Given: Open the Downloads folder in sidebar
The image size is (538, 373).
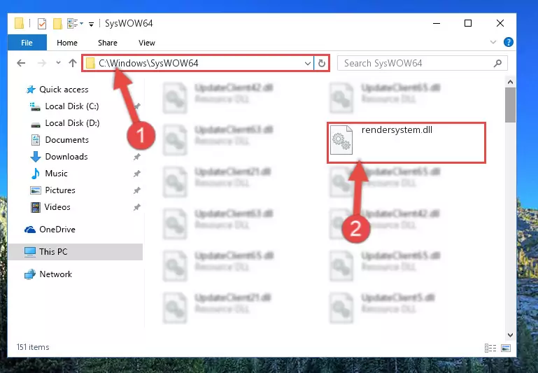Looking at the screenshot, I should 66,157.
